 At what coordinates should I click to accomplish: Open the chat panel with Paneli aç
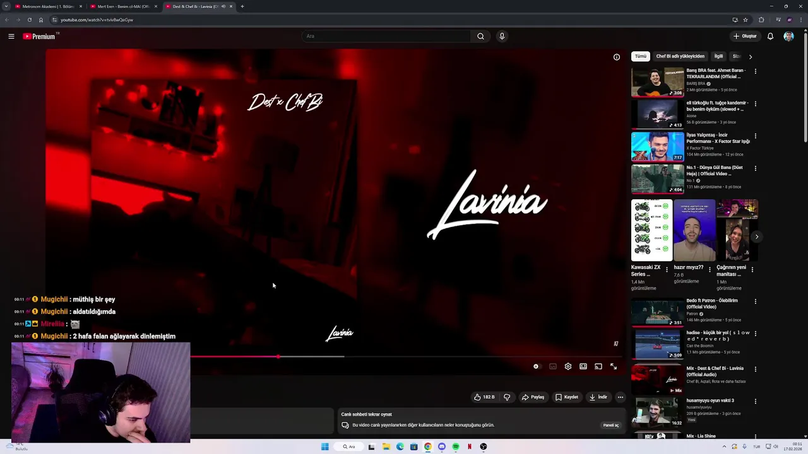pos(611,425)
